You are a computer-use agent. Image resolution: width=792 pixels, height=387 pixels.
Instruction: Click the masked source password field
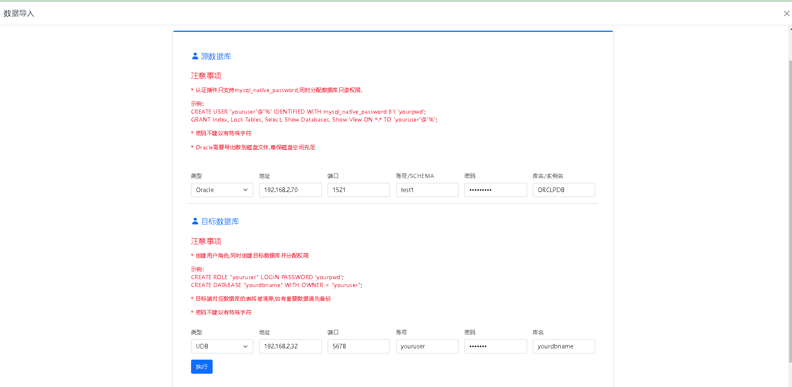tap(495, 190)
